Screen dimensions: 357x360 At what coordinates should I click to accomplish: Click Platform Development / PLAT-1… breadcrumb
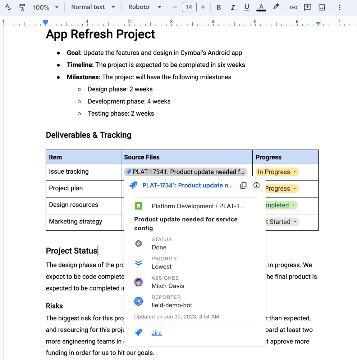pos(198,206)
